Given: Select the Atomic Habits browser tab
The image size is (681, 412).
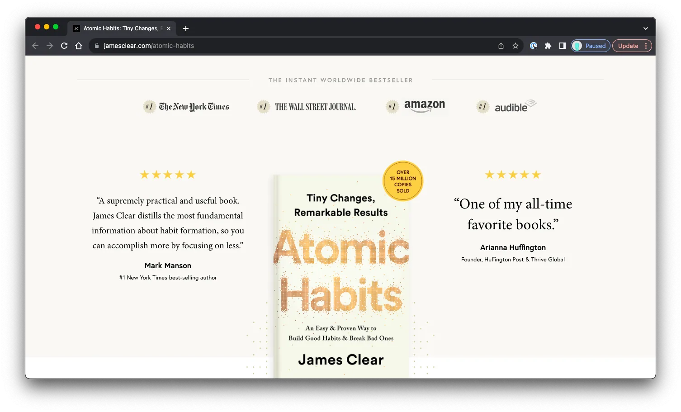Looking at the screenshot, I should pyautogui.click(x=122, y=28).
